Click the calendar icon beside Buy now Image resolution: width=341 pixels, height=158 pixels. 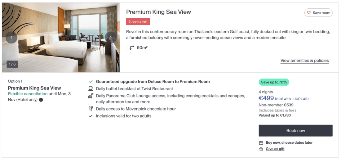click(261, 143)
